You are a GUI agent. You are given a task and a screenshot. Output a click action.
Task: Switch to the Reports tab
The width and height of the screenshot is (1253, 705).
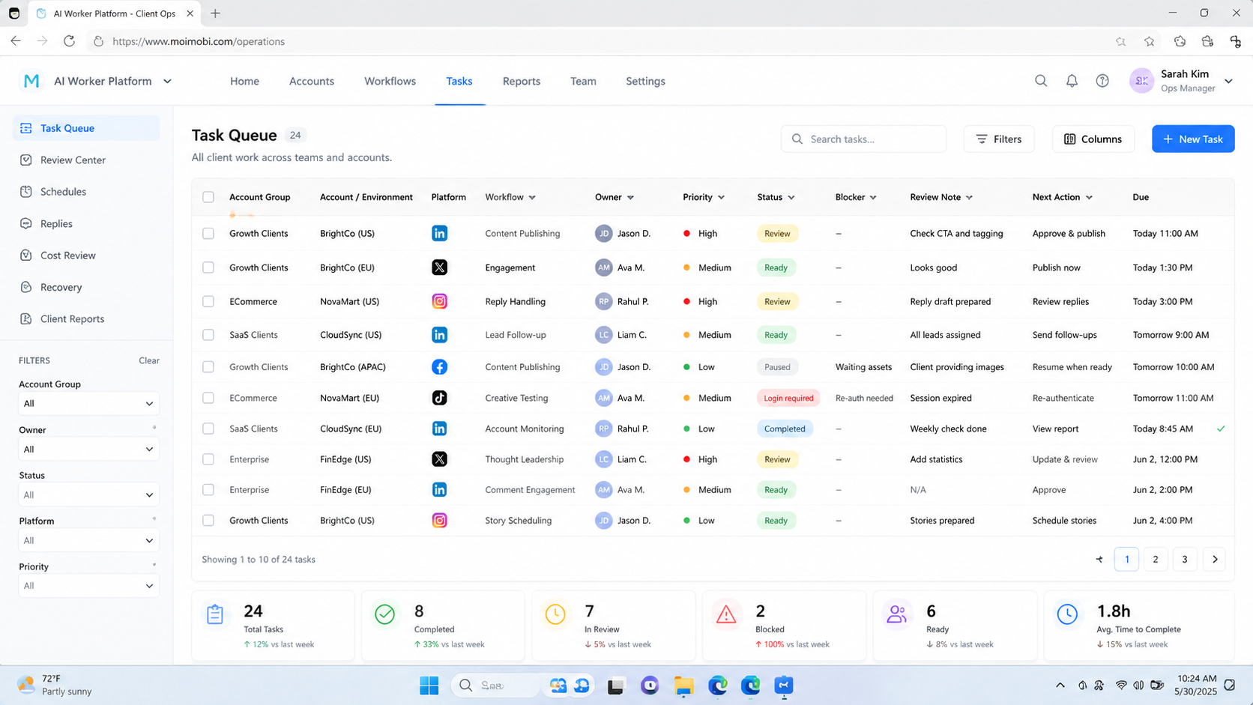click(522, 81)
